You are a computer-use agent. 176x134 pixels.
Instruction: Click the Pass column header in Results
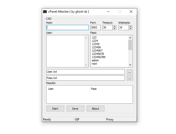tap(111, 89)
